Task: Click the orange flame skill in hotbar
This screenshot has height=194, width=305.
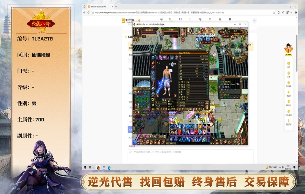Action: click(x=200, y=126)
